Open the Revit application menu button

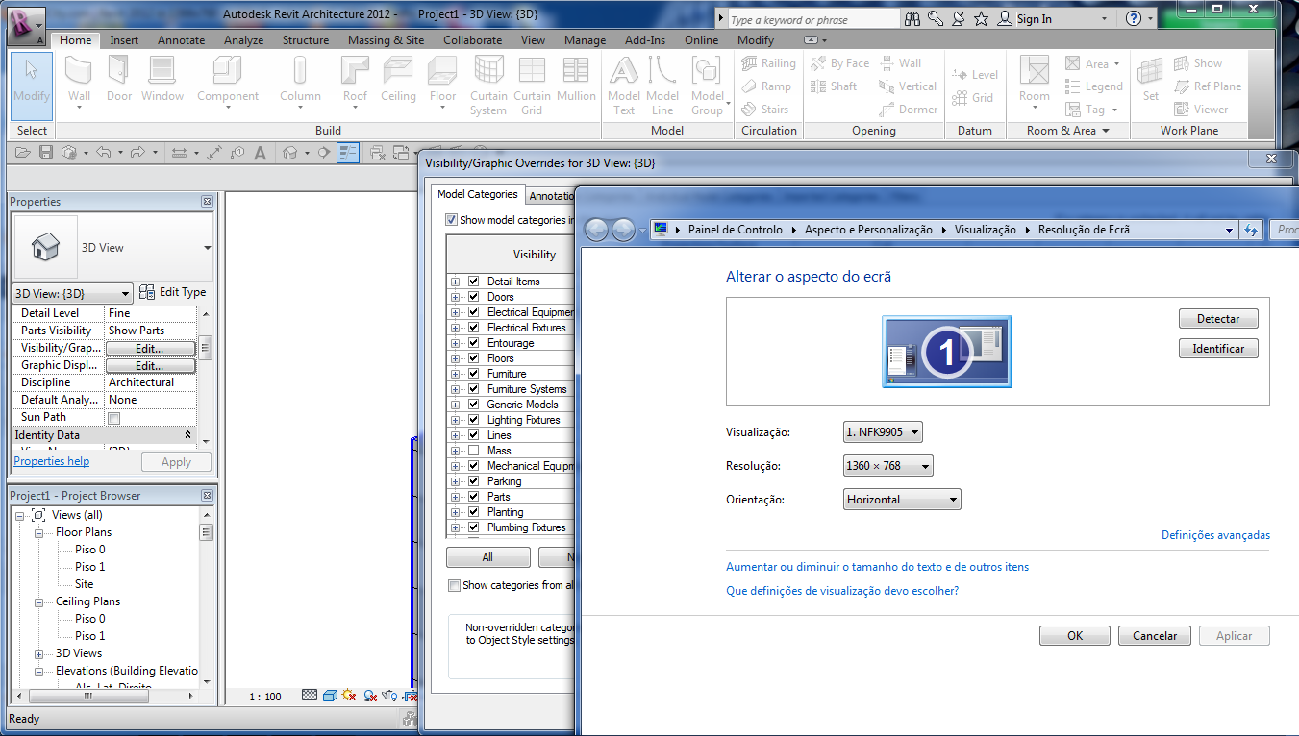click(26, 26)
